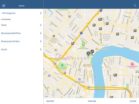Select the Crescent City Casino map icon
Screen dimensions: 139x104
coord(54,36)
